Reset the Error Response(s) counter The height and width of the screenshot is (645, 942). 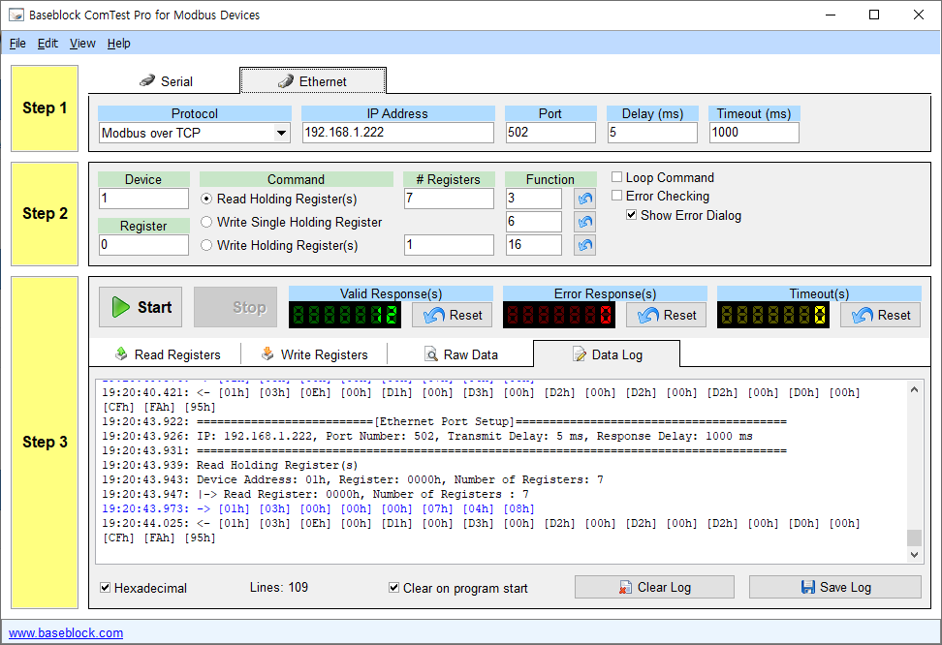click(x=666, y=316)
